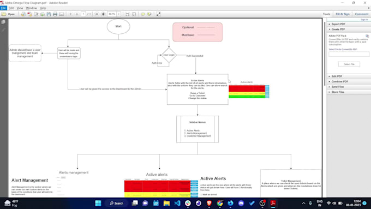This screenshot has width=371, height=209.
Task: Open the Comment pane
Action: tap(362, 14)
